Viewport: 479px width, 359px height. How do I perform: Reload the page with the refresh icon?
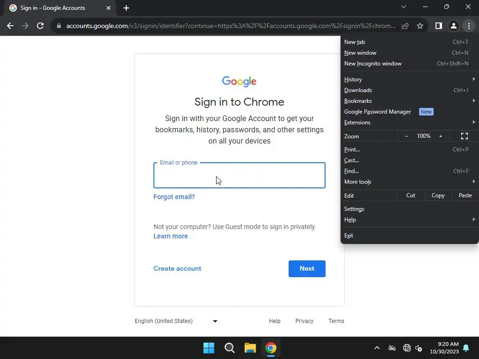click(40, 26)
